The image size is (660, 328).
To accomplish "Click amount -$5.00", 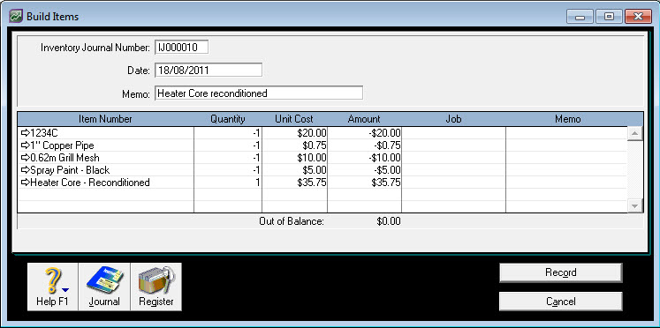I will pos(387,170).
